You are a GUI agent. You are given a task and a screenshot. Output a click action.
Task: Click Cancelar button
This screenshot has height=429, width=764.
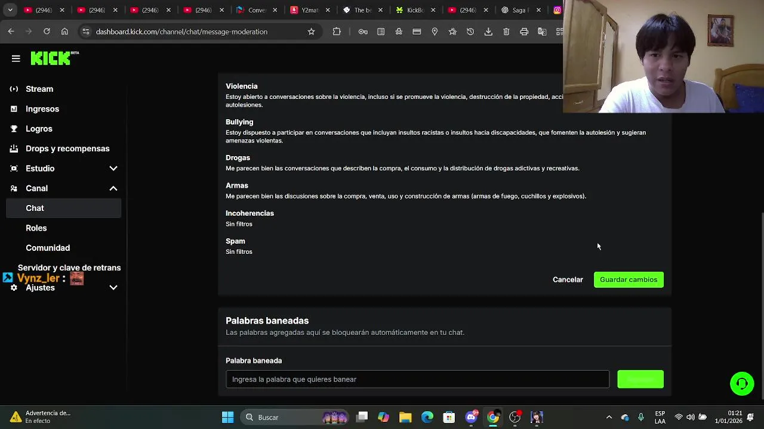tap(568, 279)
